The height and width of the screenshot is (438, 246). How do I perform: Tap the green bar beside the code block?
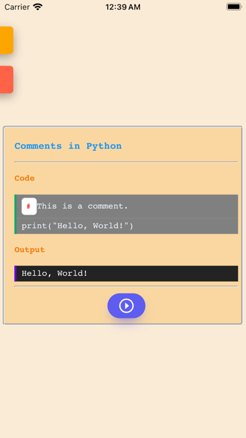click(15, 214)
